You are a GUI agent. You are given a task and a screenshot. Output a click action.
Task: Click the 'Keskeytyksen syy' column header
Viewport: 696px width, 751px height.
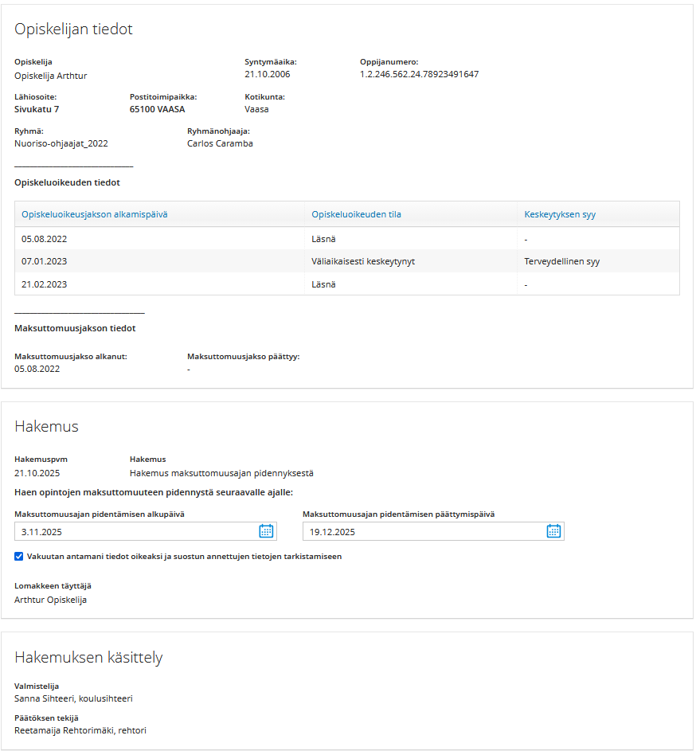(560, 214)
